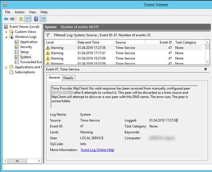Image resolution: width=212 pixels, height=172 pixels.
Task: Click the Applications and Services folder icon
Action: (x=11, y=67)
